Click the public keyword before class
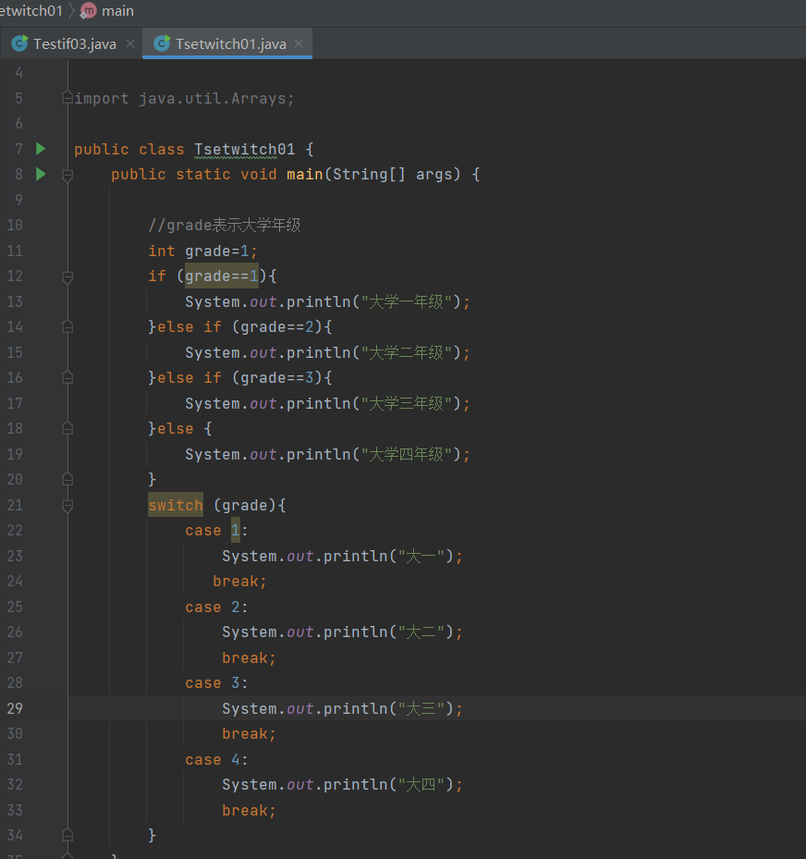Screen dimensions: 806x859 coord(102,149)
